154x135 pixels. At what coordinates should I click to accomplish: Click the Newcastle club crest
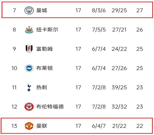point(29,29)
